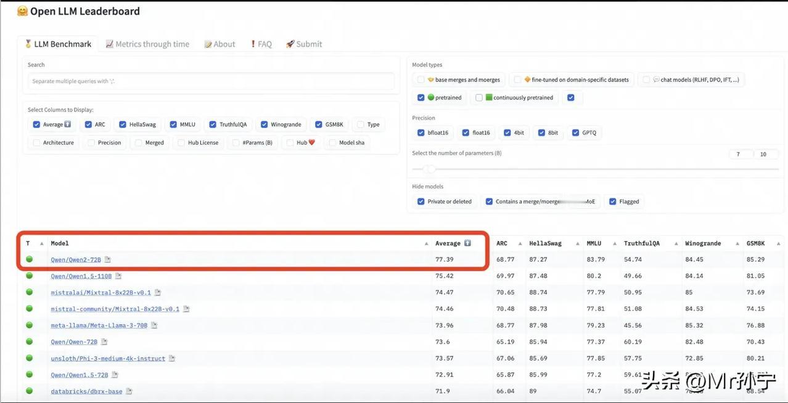The height and width of the screenshot is (403, 788).
Task: Open the mistralai/Mixtral-8x22B-v0.1 link
Action: [101, 293]
